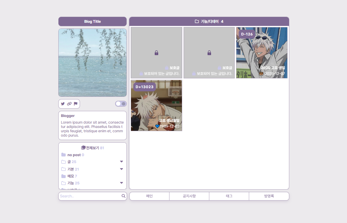Open the 기본 21 category
The width and height of the screenshot is (347, 223).
pyautogui.click(x=73, y=169)
